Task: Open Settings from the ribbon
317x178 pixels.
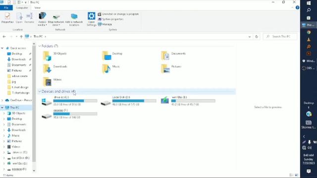Action: click(x=91, y=19)
